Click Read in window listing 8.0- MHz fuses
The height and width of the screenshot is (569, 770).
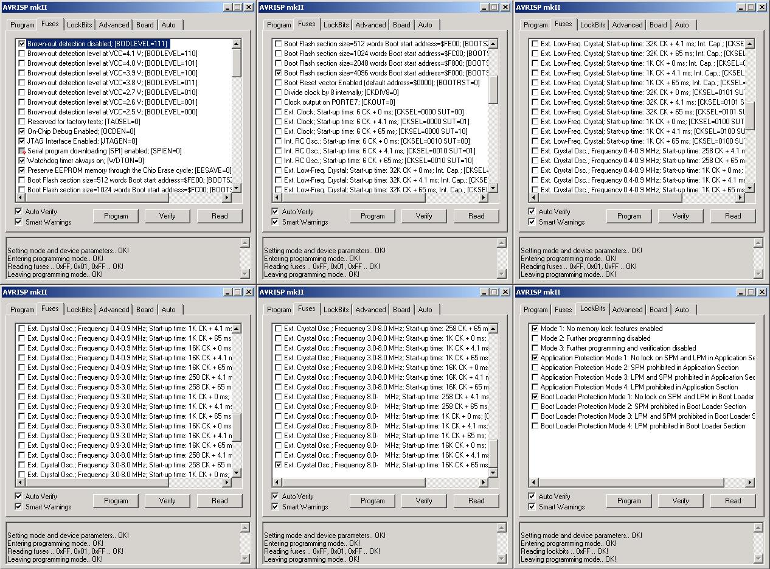click(x=476, y=501)
